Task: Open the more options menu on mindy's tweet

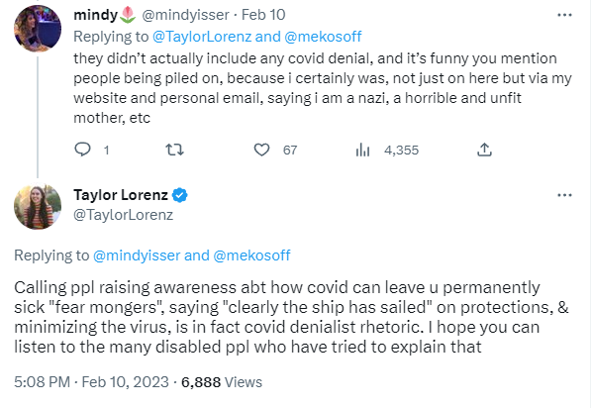Action: coord(564,15)
